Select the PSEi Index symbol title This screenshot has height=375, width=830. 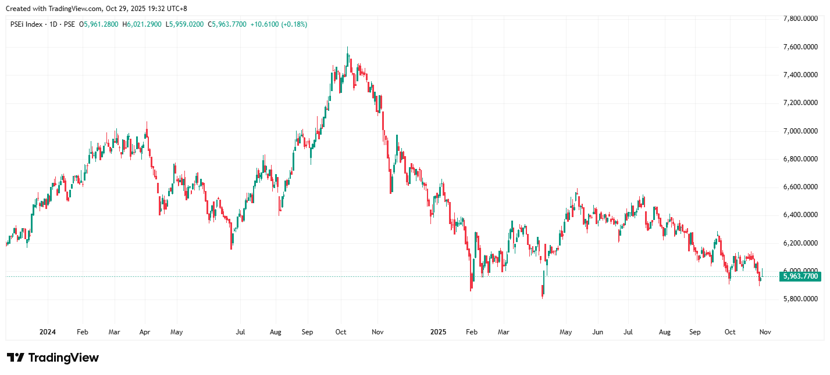tap(27, 24)
